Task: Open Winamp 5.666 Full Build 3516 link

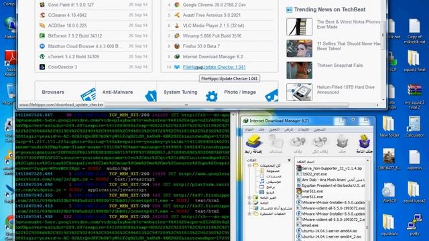Action: point(212,35)
